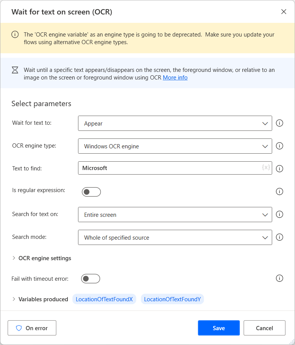Screen dimensions: 295x345
Task: Open the More info link
Action: (x=175, y=77)
